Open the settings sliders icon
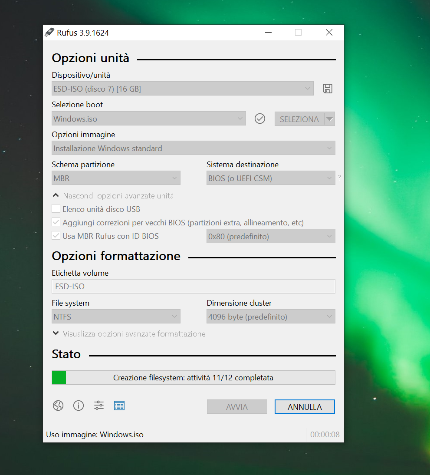Screen dimensions: 430x475 click(99, 406)
